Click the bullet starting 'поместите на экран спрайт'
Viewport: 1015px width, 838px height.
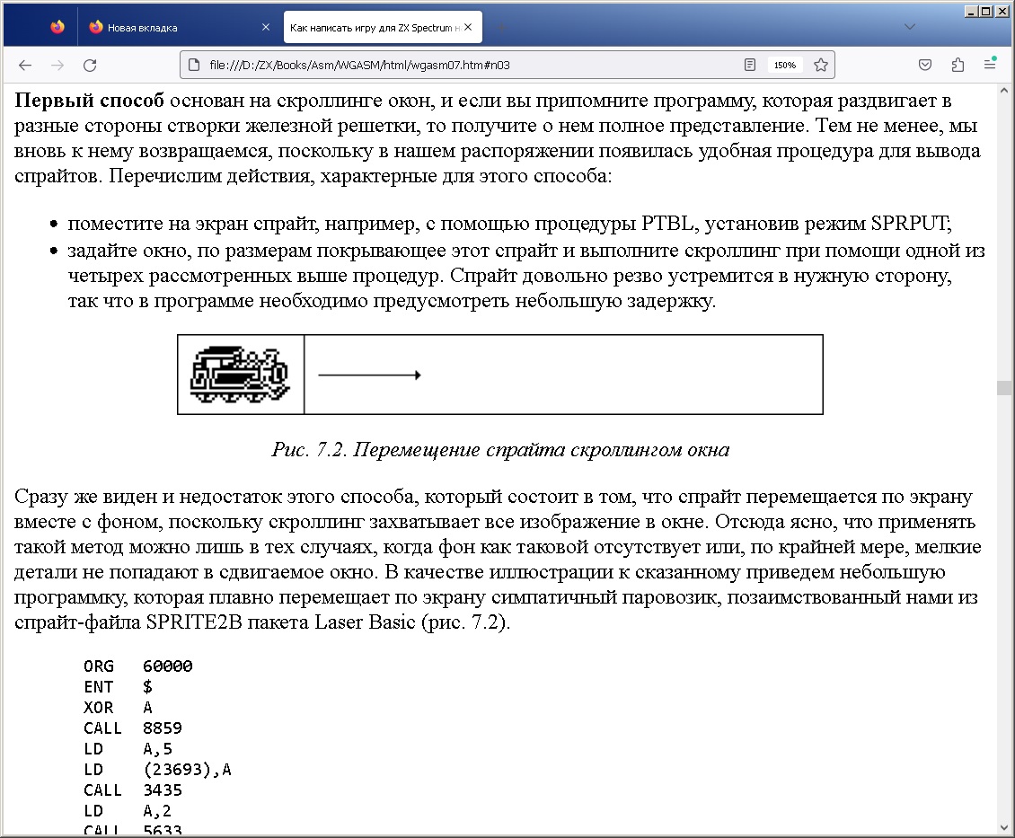(x=510, y=224)
